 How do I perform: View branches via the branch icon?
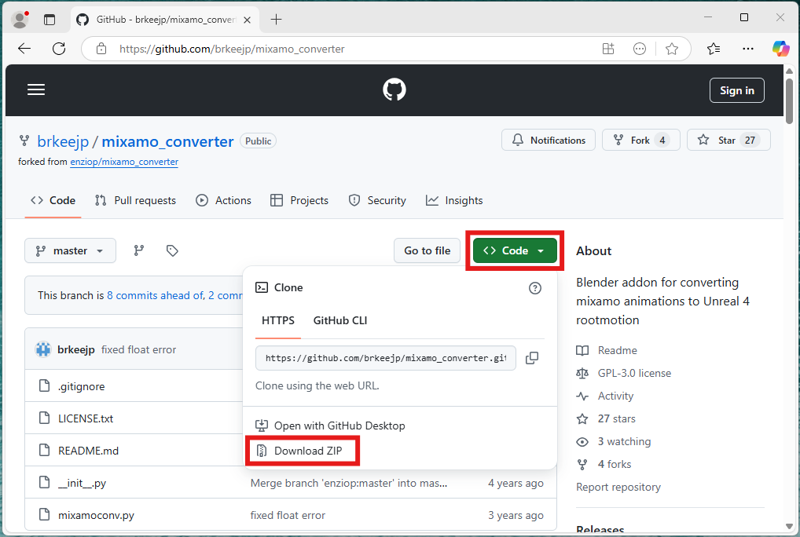click(x=139, y=250)
